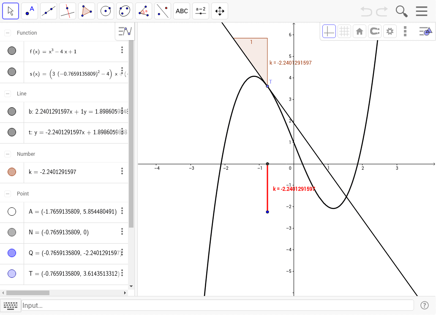
Task: Click the Input bar field
Action: tap(218, 305)
